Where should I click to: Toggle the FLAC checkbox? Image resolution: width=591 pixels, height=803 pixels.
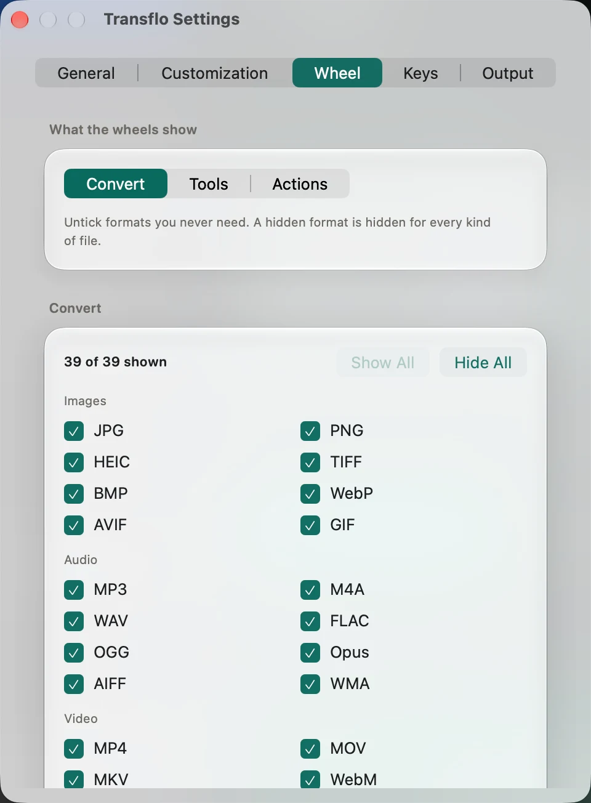(310, 621)
